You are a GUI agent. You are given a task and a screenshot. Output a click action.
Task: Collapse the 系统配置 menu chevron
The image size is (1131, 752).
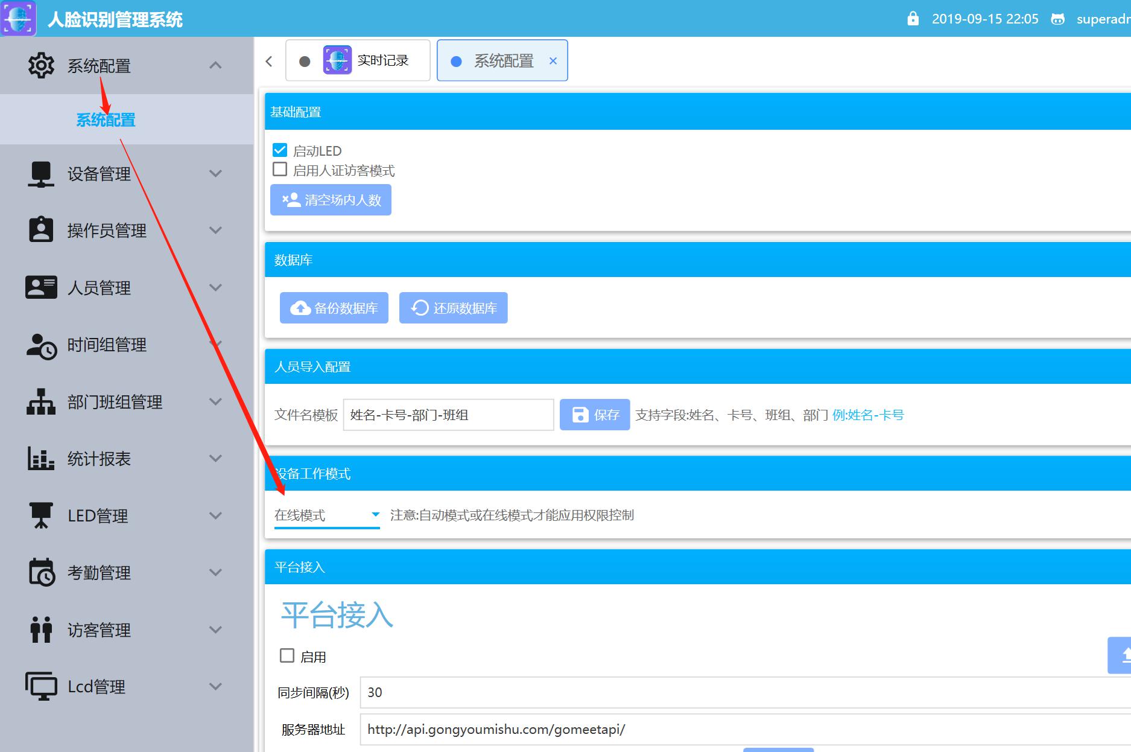pos(215,65)
